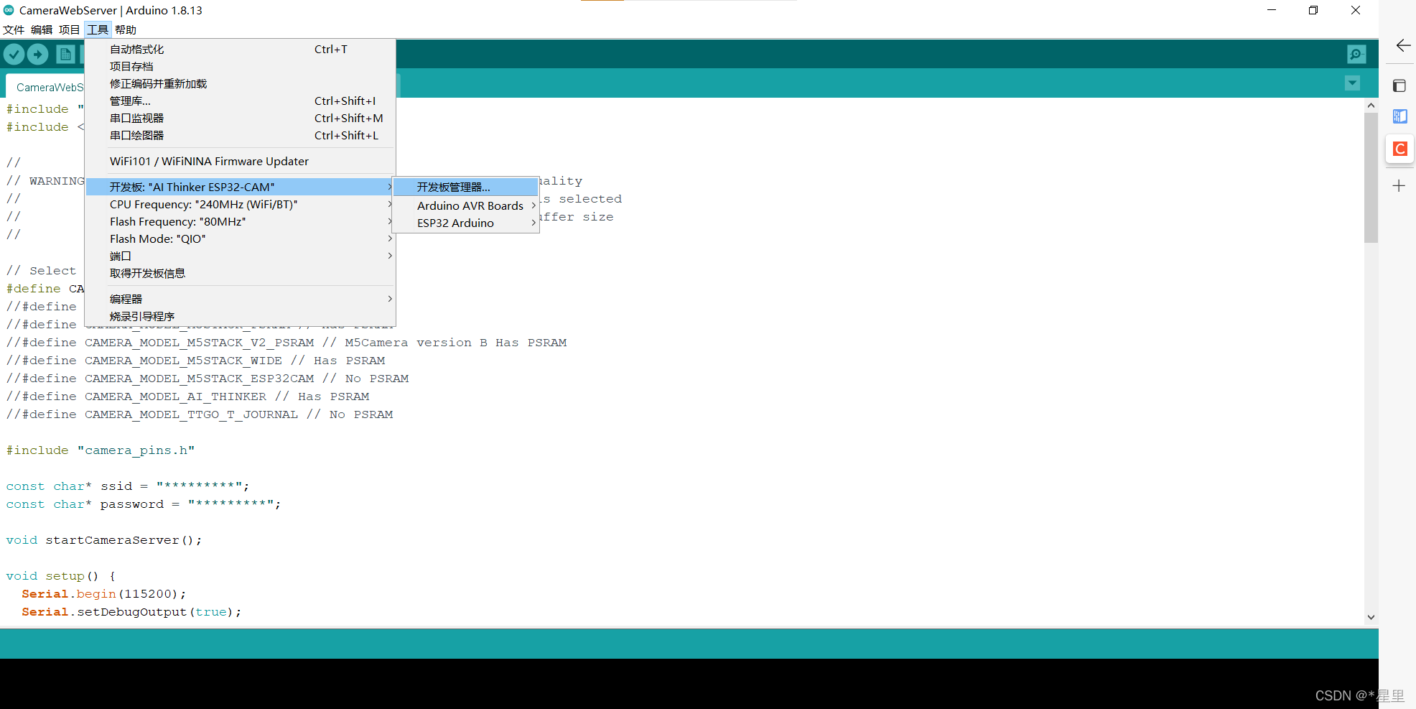Click the CAMERA_MODEL_M5STACK_ESP32CAM define line

pos(208,379)
